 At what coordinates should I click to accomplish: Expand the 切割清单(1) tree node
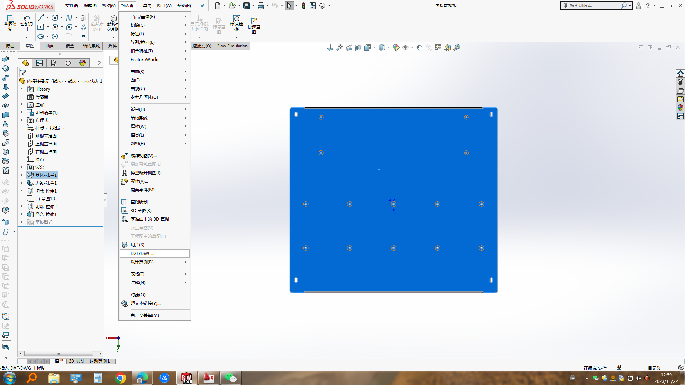(22, 112)
